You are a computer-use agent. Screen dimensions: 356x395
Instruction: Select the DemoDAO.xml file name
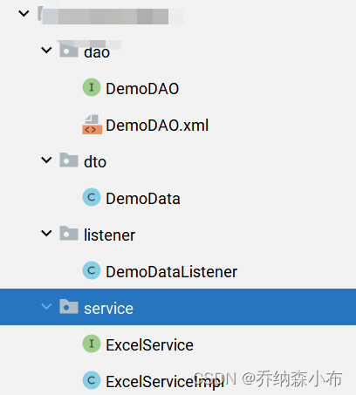157,126
